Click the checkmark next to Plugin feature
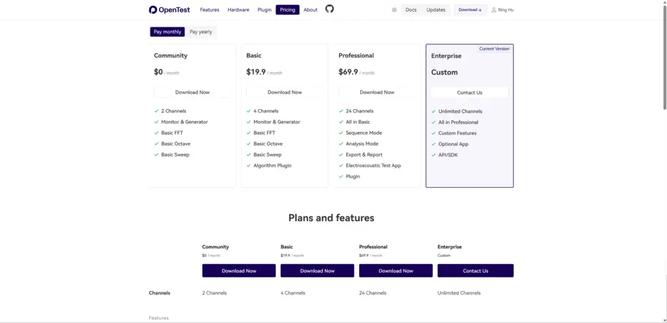667x323 pixels. click(x=341, y=177)
